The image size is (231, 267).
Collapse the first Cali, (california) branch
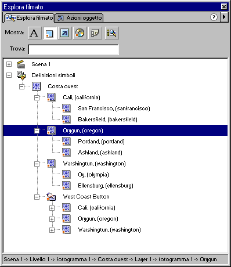click(37, 98)
